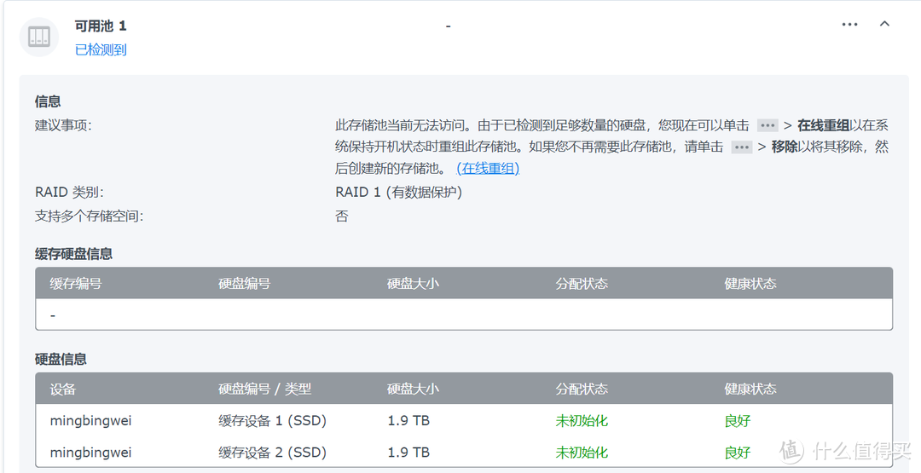Click 未初始化 status for 缓存设备 1

click(582, 421)
